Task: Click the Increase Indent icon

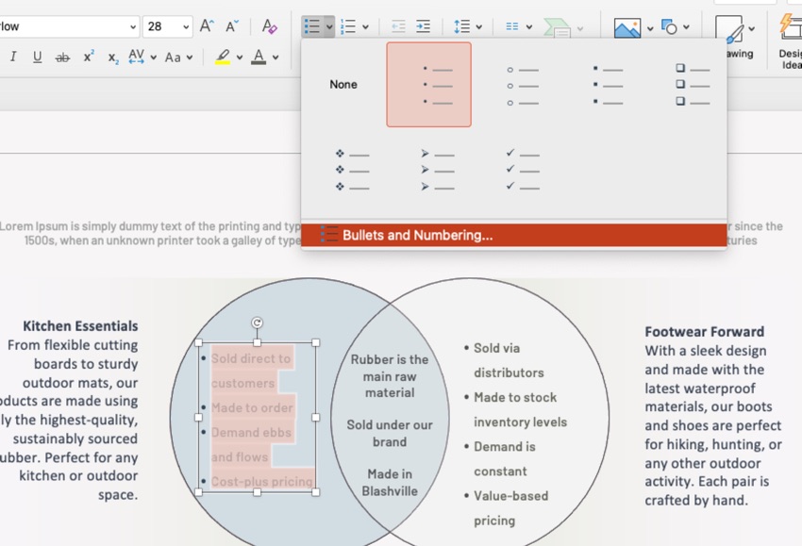Action: tap(424, 25)
